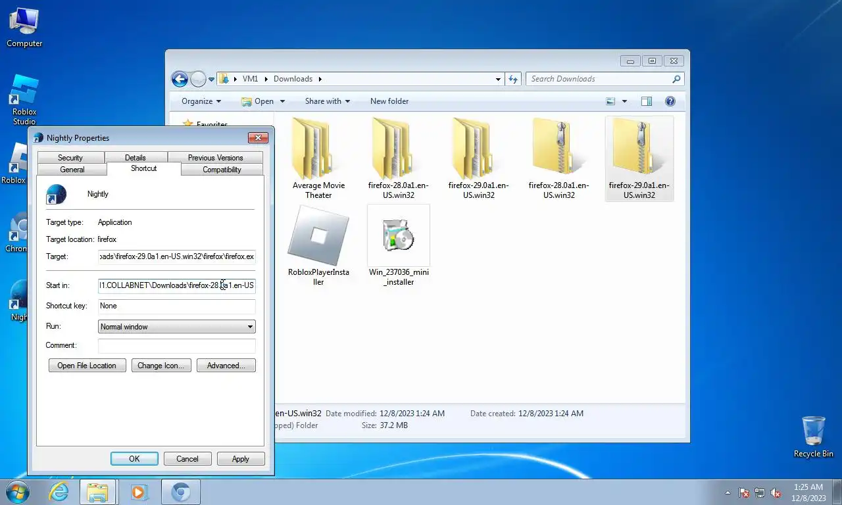The width and height of the screenshot is (842, 505).
Task: Click the Change Icon... button
Action: point(162,366)
